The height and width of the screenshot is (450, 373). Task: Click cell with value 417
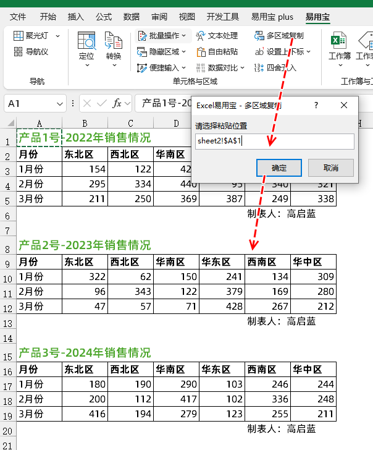coord(177,399)
